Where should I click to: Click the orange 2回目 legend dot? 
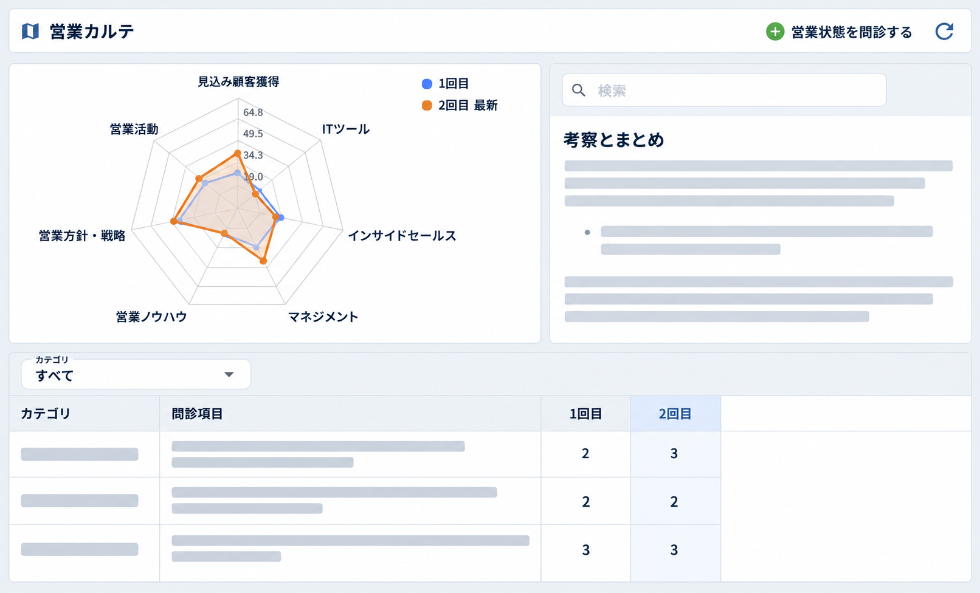(427, 106)
